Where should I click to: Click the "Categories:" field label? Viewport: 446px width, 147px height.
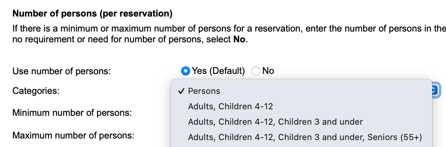36,91
